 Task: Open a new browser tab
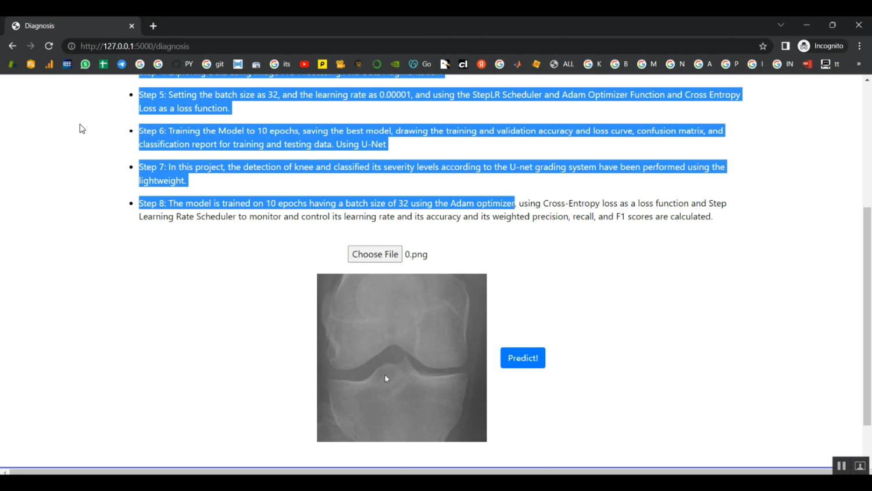pos(153,26)
